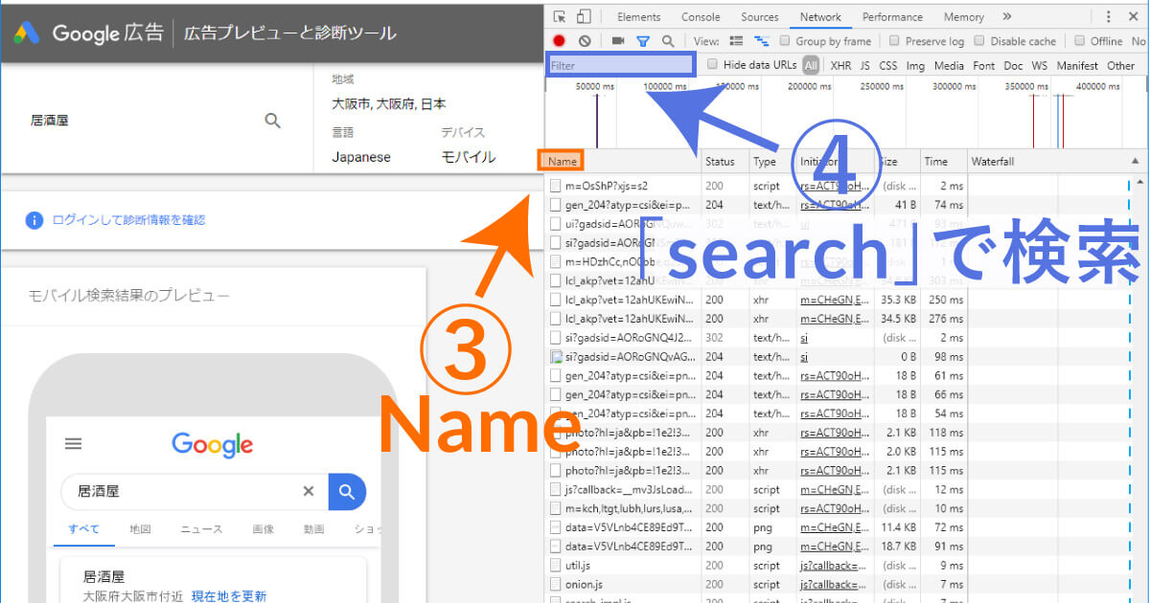Click the network timeline overview area
Screen dimensions: 1150x603
point(845,113)
